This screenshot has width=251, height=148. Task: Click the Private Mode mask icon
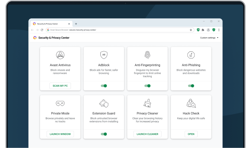[60, 103]
